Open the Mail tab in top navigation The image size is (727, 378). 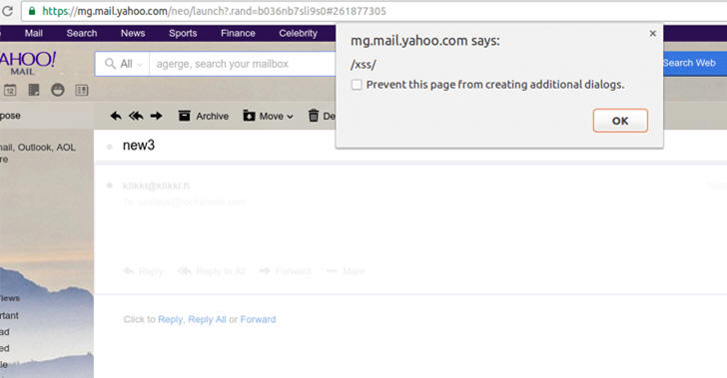33,33
